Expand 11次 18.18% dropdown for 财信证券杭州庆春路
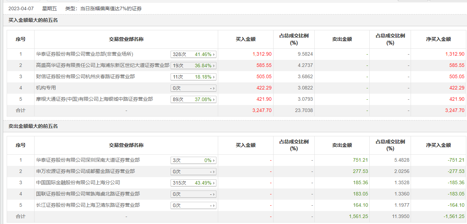This screenshot has width=467, height=224. [193, 77]
